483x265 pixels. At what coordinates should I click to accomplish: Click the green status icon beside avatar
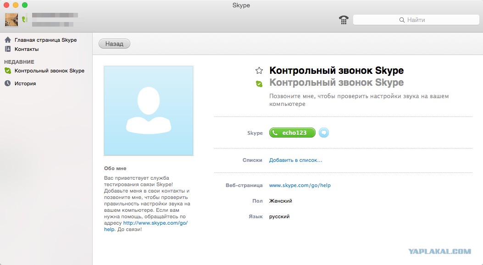point(25,19)
